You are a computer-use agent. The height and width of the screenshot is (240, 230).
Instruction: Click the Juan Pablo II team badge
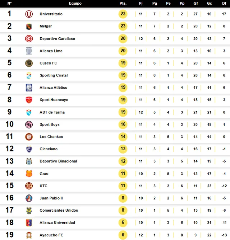(29, 198)
